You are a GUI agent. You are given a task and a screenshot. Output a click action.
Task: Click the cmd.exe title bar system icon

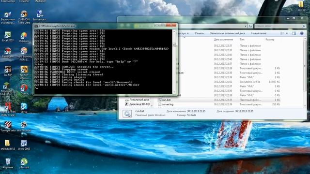(x=36, y=26)
